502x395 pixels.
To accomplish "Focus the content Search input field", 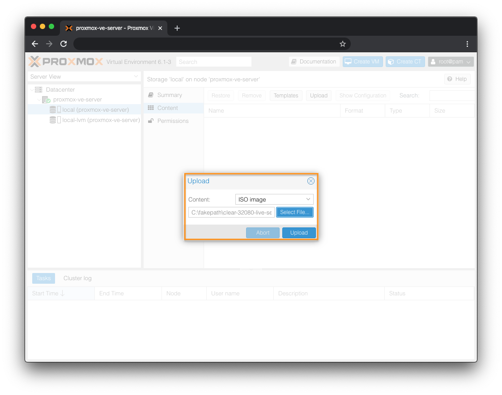I will tap(452, 96).
